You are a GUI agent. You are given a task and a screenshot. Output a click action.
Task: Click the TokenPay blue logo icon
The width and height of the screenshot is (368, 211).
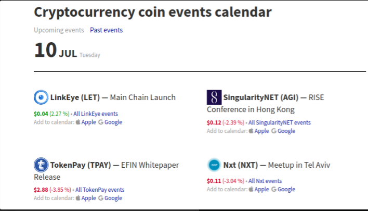coord(41,165)
